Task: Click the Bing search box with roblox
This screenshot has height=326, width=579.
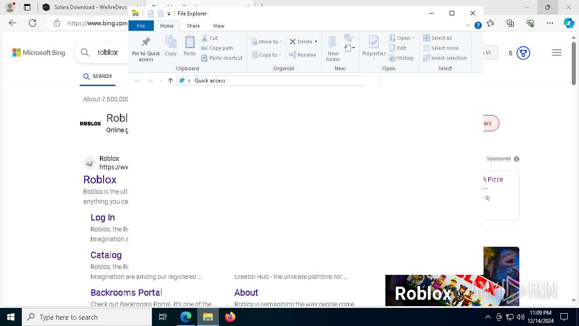Action: tap(108, 53)
